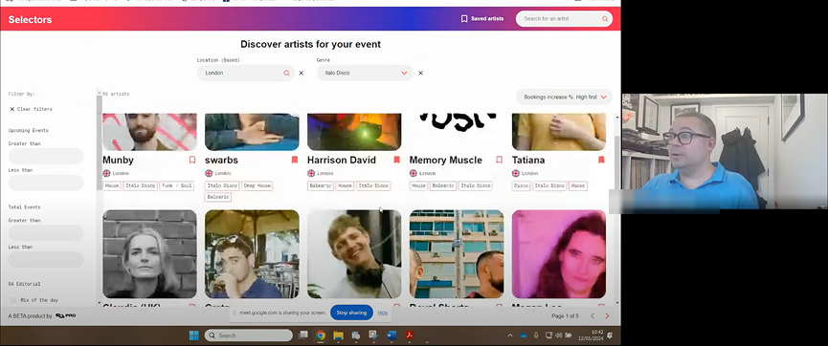Remove Harrison David's saved bookmark
Viewport: 828px width, 346px height.
coord(396,160)
